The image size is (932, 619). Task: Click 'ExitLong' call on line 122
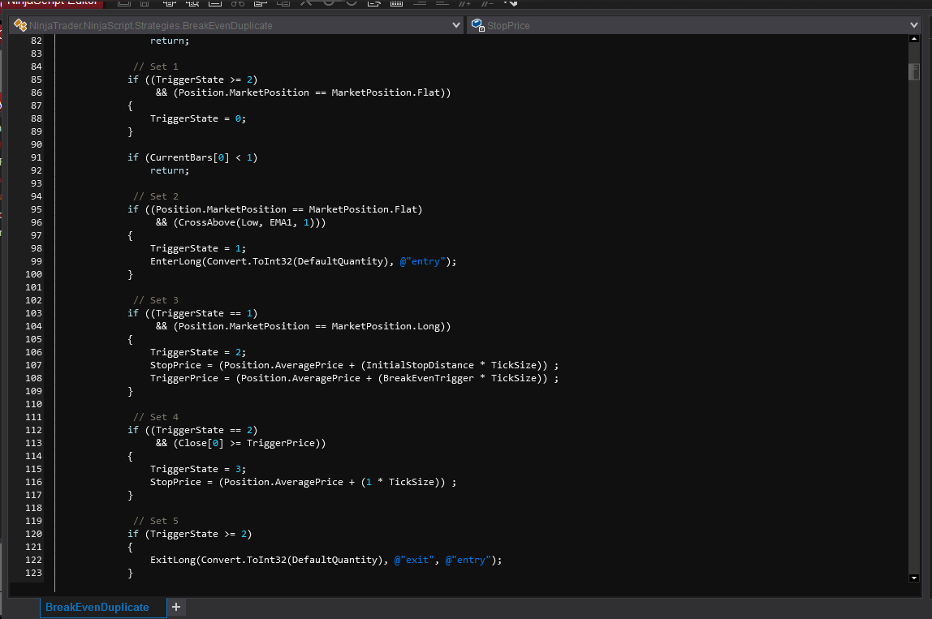172,561
